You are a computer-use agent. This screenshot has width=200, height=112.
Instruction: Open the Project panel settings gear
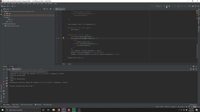pyautogui.click(x=51, y=9)
